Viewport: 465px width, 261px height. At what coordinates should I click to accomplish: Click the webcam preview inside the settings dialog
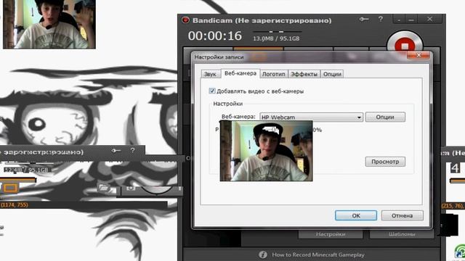(266, 151)
